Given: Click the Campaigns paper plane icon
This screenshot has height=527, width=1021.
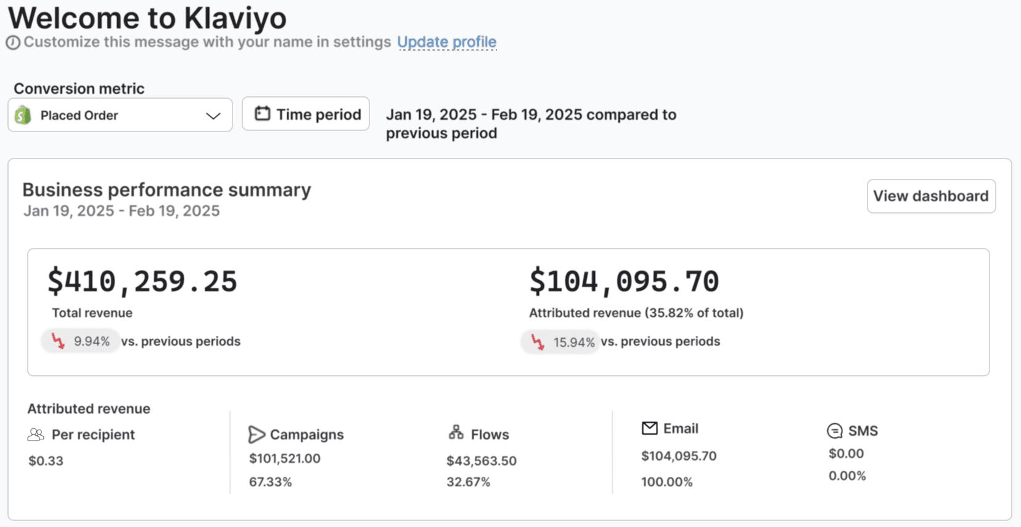Looking at the screenshot, I should pyautogui.click(x=256, y=434).
